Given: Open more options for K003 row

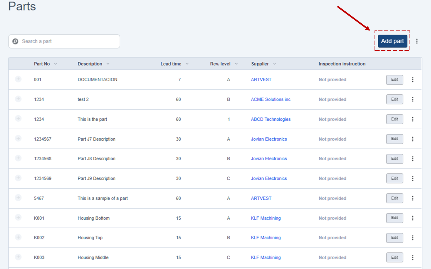Looking at the screenshot, I should click(413, 257).
